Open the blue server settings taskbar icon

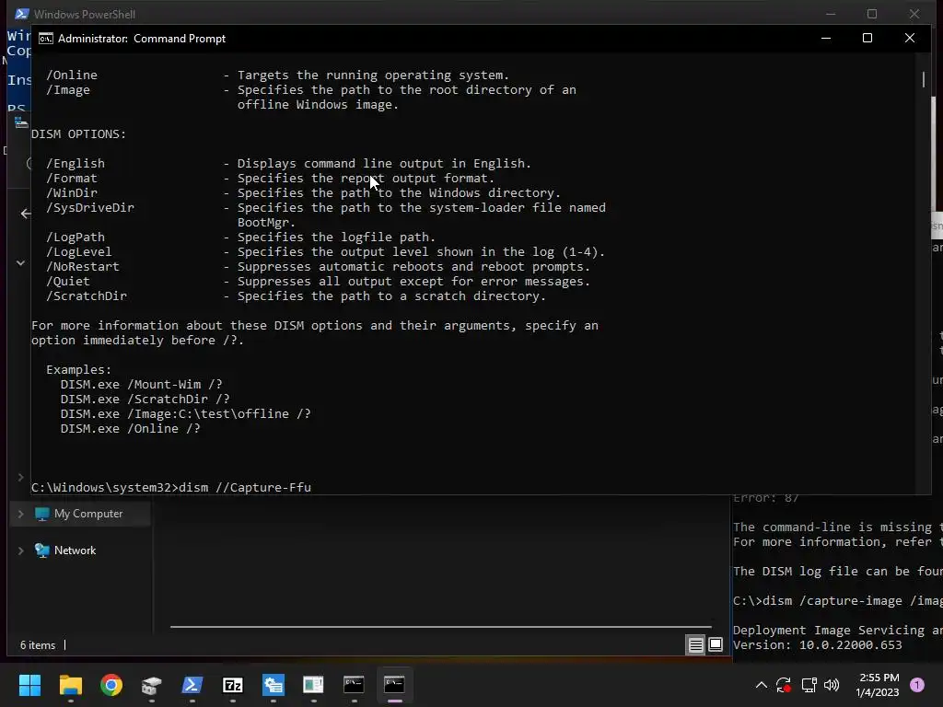click(x=273, y=685)
